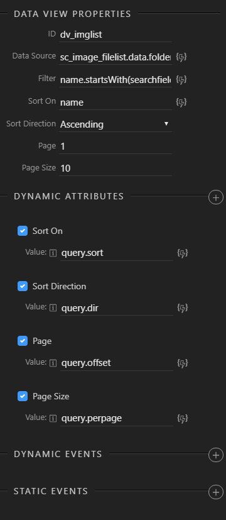Add a new dynamic attribute
The image size is (226, 520).
click(216, 197)
